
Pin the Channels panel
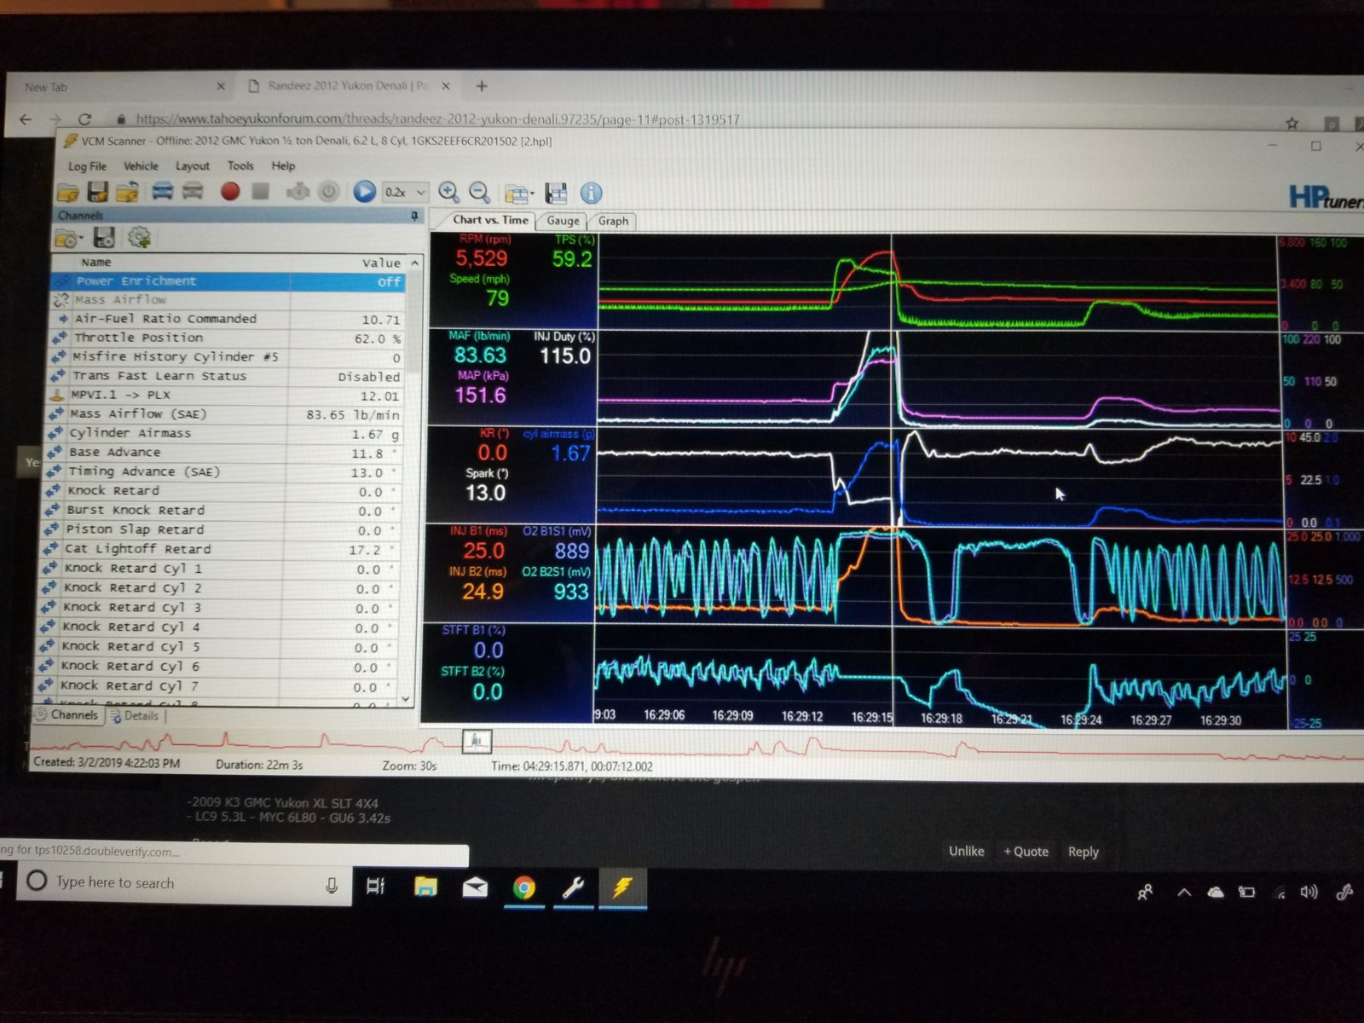point(414,217)
